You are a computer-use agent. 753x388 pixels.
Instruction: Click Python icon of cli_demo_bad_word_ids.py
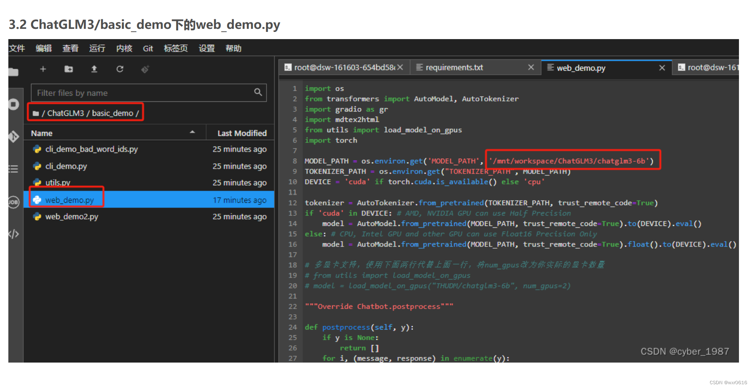(x=37, y=149)
